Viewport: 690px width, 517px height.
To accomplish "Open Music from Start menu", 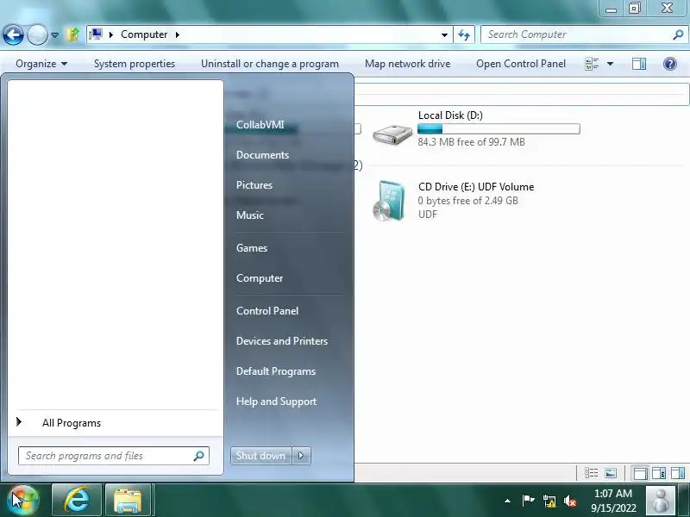I will coord(250,215).
